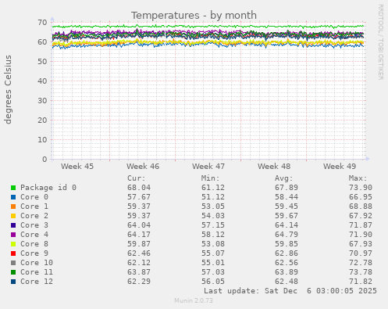388x309 pixels.
Task: Click the Week 46 axis label
Action: [143, 167]
